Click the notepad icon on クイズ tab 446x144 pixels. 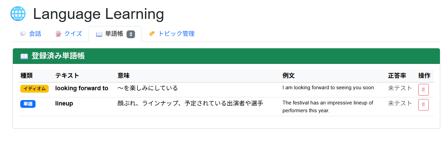(x=59, y=34)
